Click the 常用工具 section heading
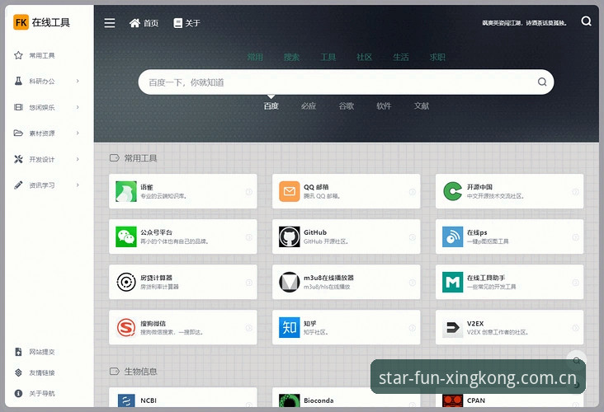The image size is (604, 412). point(140,158)
